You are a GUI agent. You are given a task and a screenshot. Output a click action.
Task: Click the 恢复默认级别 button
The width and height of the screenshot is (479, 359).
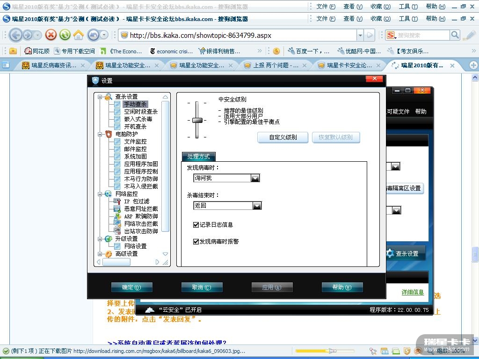tap(336, 137)
